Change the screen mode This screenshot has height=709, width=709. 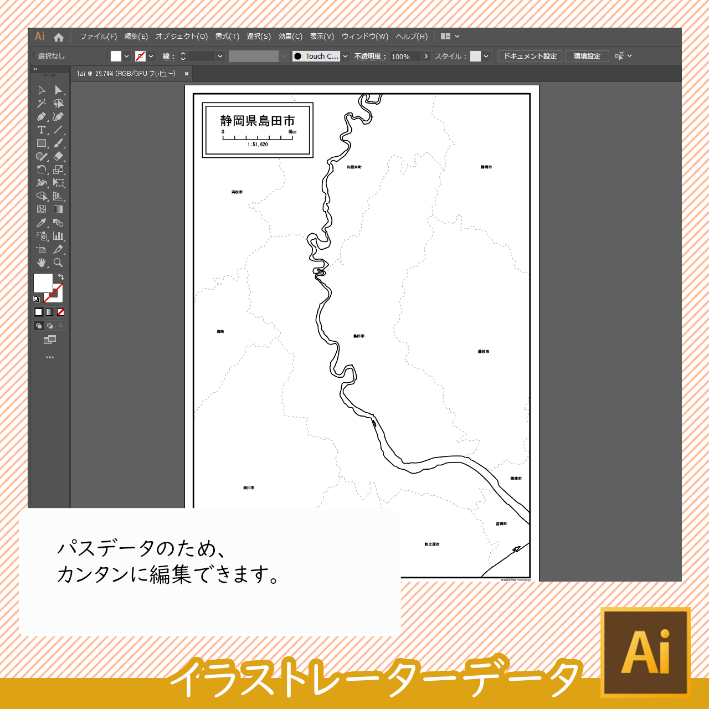(50, 340)
